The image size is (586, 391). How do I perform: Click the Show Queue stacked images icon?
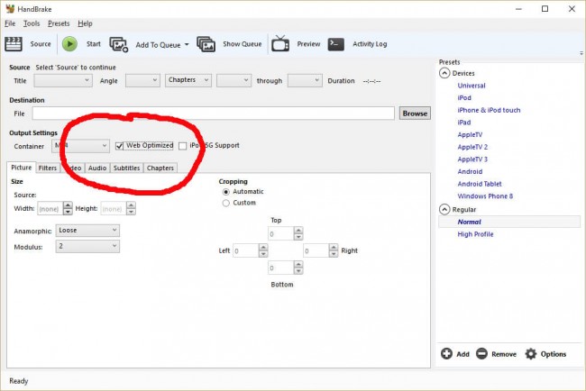pos(206,44)
